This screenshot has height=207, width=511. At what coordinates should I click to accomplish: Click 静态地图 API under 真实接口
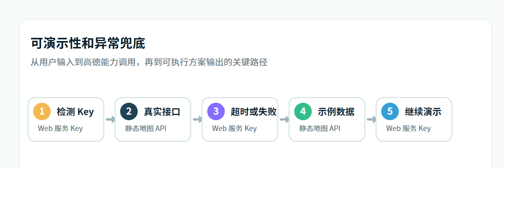(146, 129)
